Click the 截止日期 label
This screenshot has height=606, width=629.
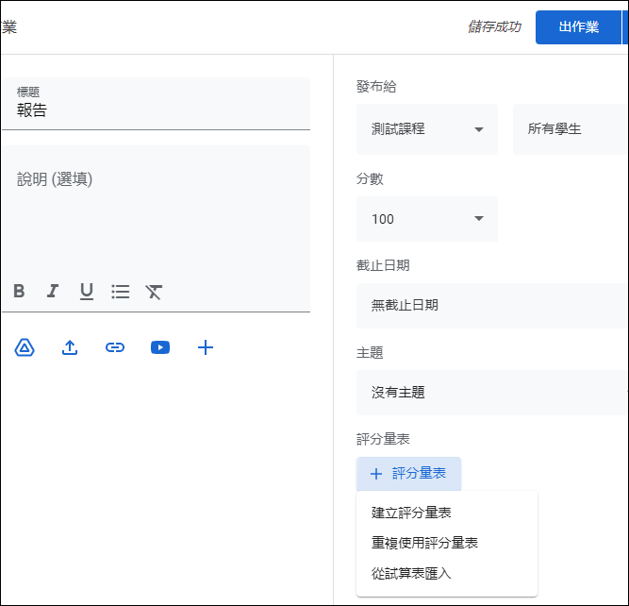[x=383, y=265]
